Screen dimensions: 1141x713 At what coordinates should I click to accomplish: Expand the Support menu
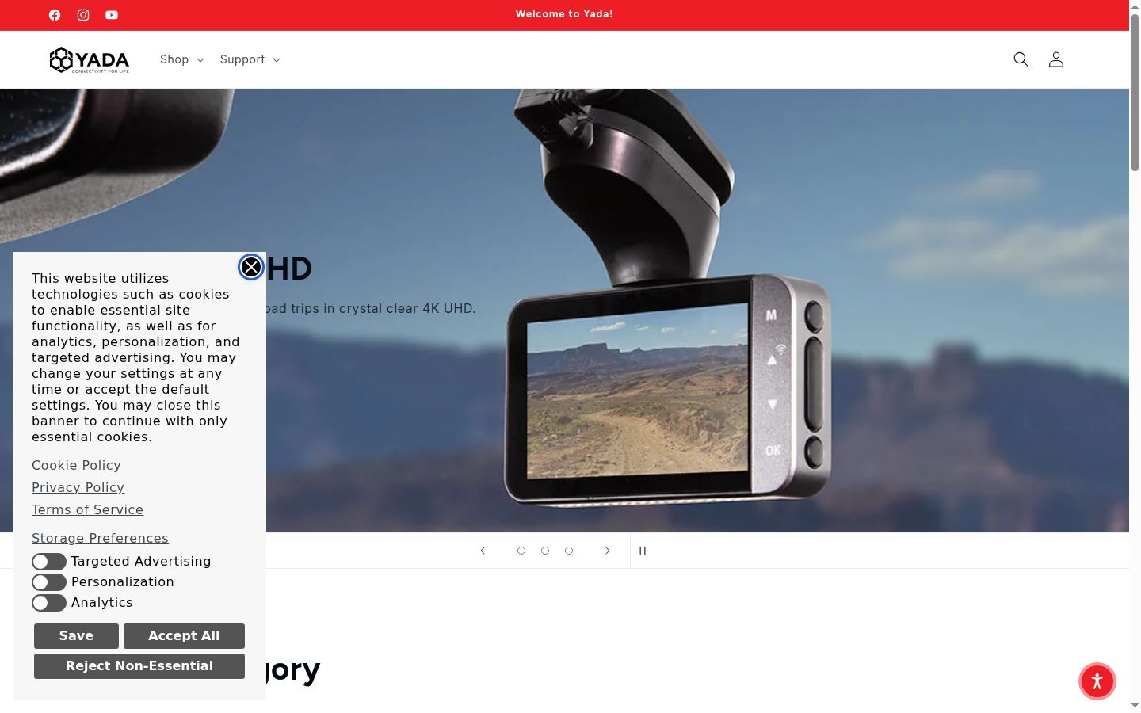pyautogui.click(x=250, y=59)
